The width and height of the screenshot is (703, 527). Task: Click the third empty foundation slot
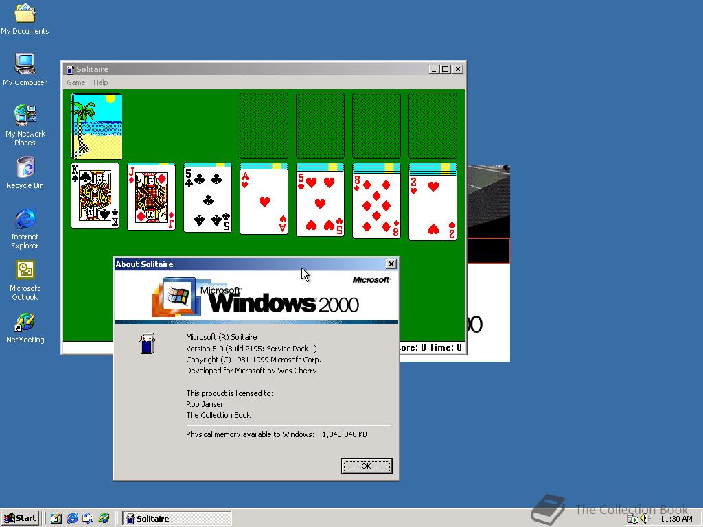(x=377, y=126)
